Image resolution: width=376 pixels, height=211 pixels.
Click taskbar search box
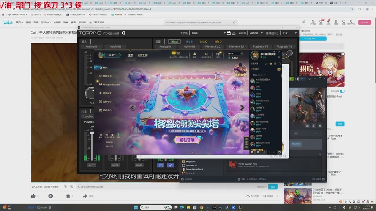[x=156, y=207]
